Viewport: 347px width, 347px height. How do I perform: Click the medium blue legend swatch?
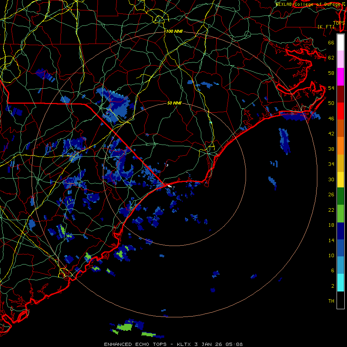coord(340,248)
